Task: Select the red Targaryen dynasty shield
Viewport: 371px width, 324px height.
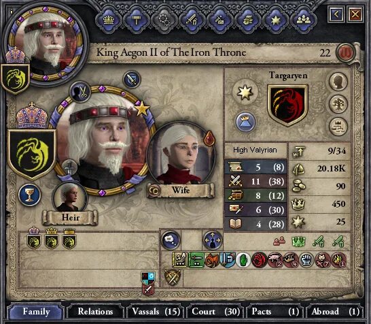Action: (x=287, y=106)
